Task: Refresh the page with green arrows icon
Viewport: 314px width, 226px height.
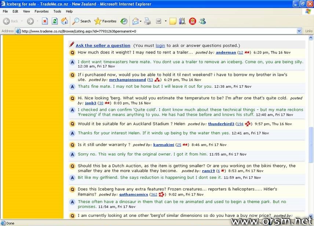Action: point(55,21)
